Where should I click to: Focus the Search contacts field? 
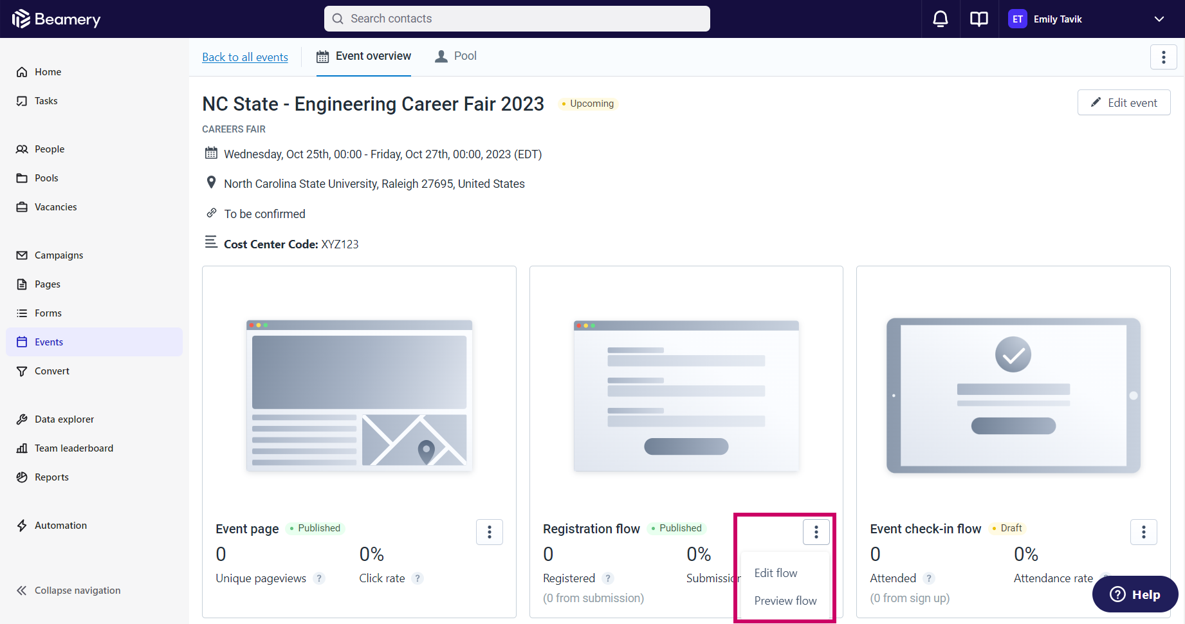tap(517, 19)
